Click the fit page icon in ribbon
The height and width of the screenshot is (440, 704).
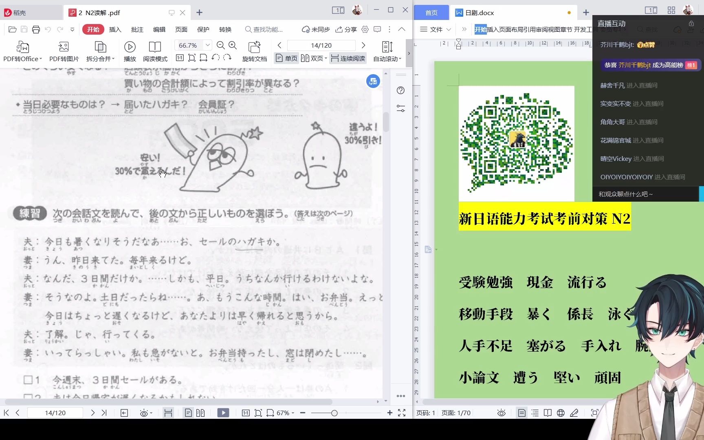click(x=192, y=58)
